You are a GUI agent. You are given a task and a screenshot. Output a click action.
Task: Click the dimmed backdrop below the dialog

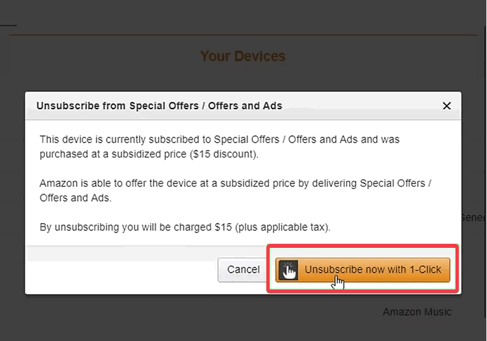(x=201, y=318)
